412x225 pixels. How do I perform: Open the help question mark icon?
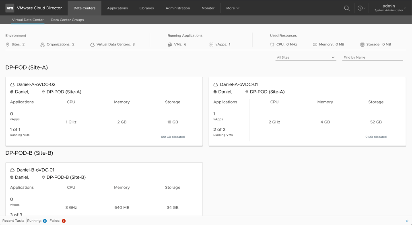360,8
